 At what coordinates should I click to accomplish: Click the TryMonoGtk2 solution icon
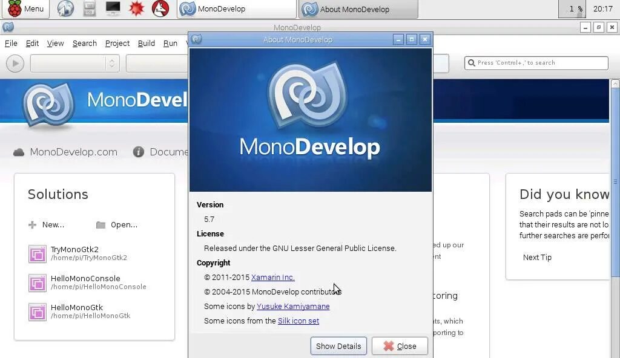tap(38, 253)
